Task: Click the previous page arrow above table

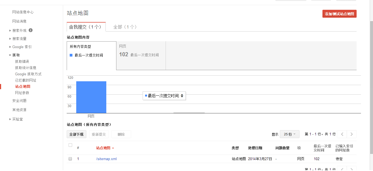Action: tap(342, 134)
